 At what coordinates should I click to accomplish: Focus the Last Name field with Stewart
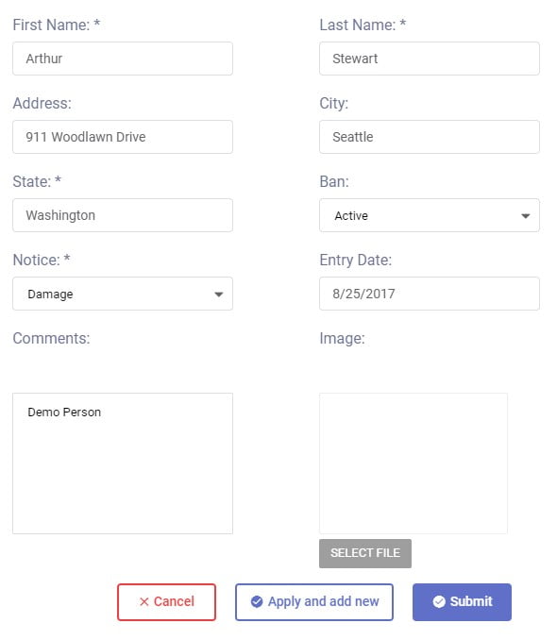tap(430, 59)
